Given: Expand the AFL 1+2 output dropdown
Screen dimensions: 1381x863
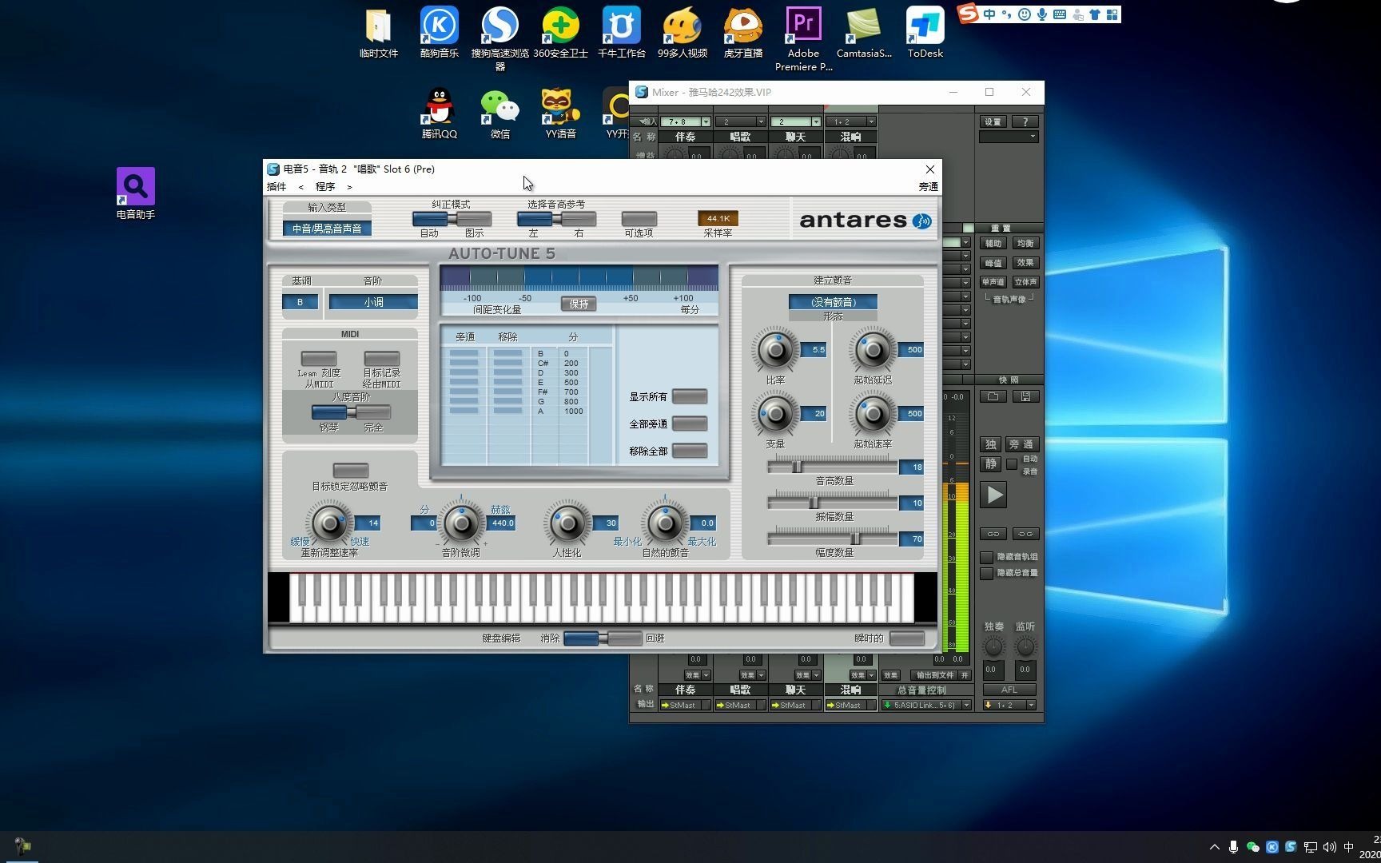Looking at the screenshot, I should pyautogui.click(x=1031, y=705).
